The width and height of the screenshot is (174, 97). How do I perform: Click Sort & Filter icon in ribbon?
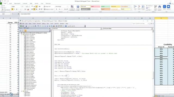point(156,8)
